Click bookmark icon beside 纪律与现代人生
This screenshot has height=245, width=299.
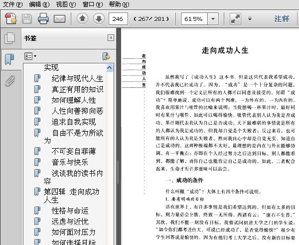[37, 78]
